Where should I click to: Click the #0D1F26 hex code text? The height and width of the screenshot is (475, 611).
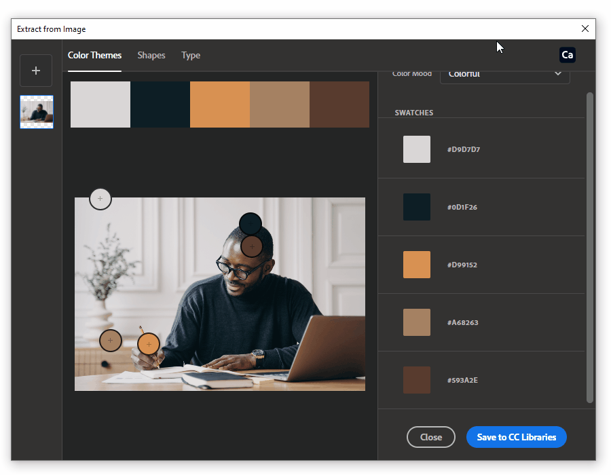462,207
